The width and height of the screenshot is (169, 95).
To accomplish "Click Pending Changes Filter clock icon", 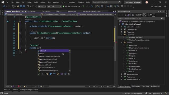I will click(133, 15).
